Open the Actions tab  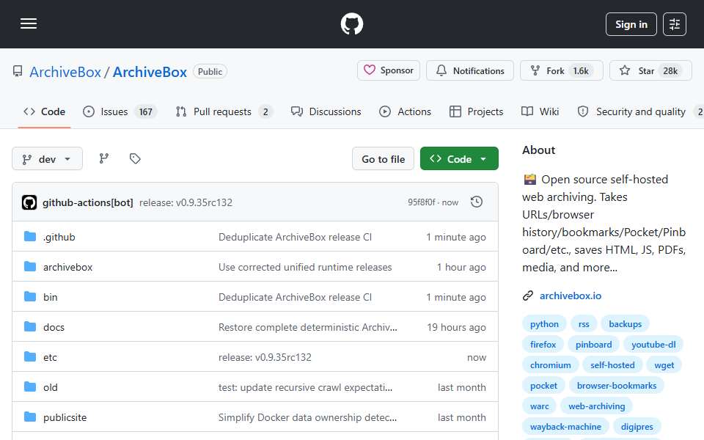coord(405,111)
